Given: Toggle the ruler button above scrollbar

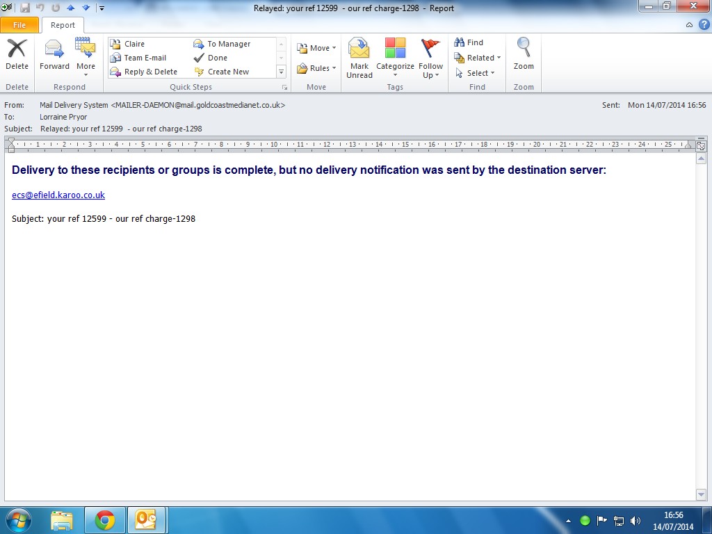Looking at the screenshot, I should 701,145.
